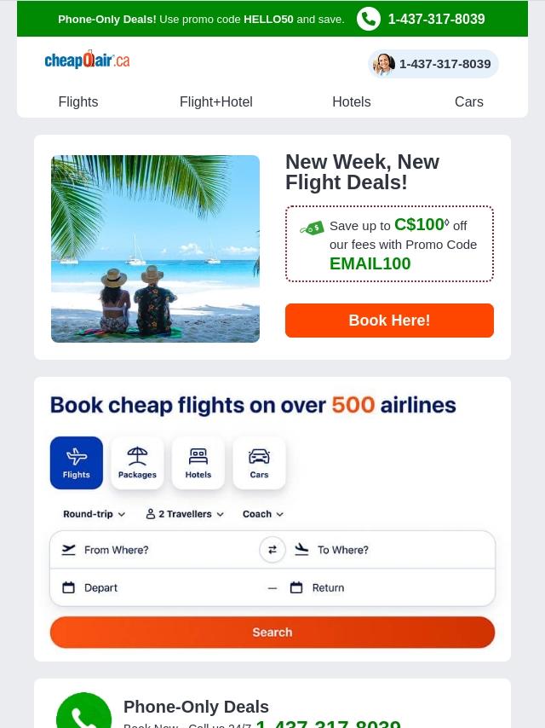Image resolution: width=545 pixels, height=728 pixels.
Task: Click the orange Search button
Action: coord(272,633)
